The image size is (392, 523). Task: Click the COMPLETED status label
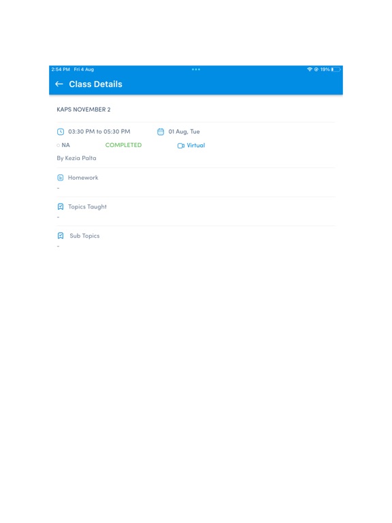click(x=123, y=145)
